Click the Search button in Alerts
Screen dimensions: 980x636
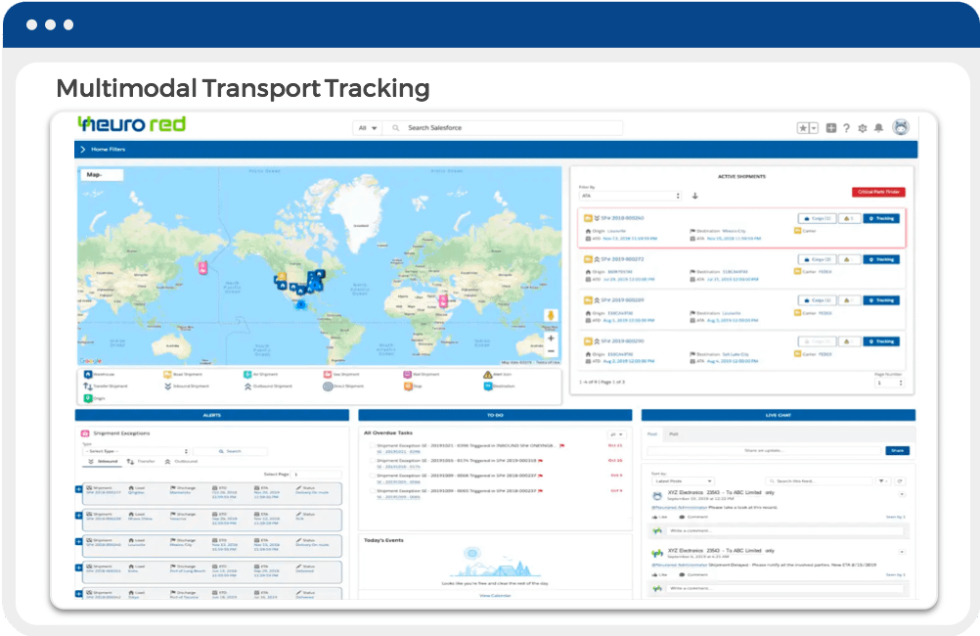pos(230,451)
